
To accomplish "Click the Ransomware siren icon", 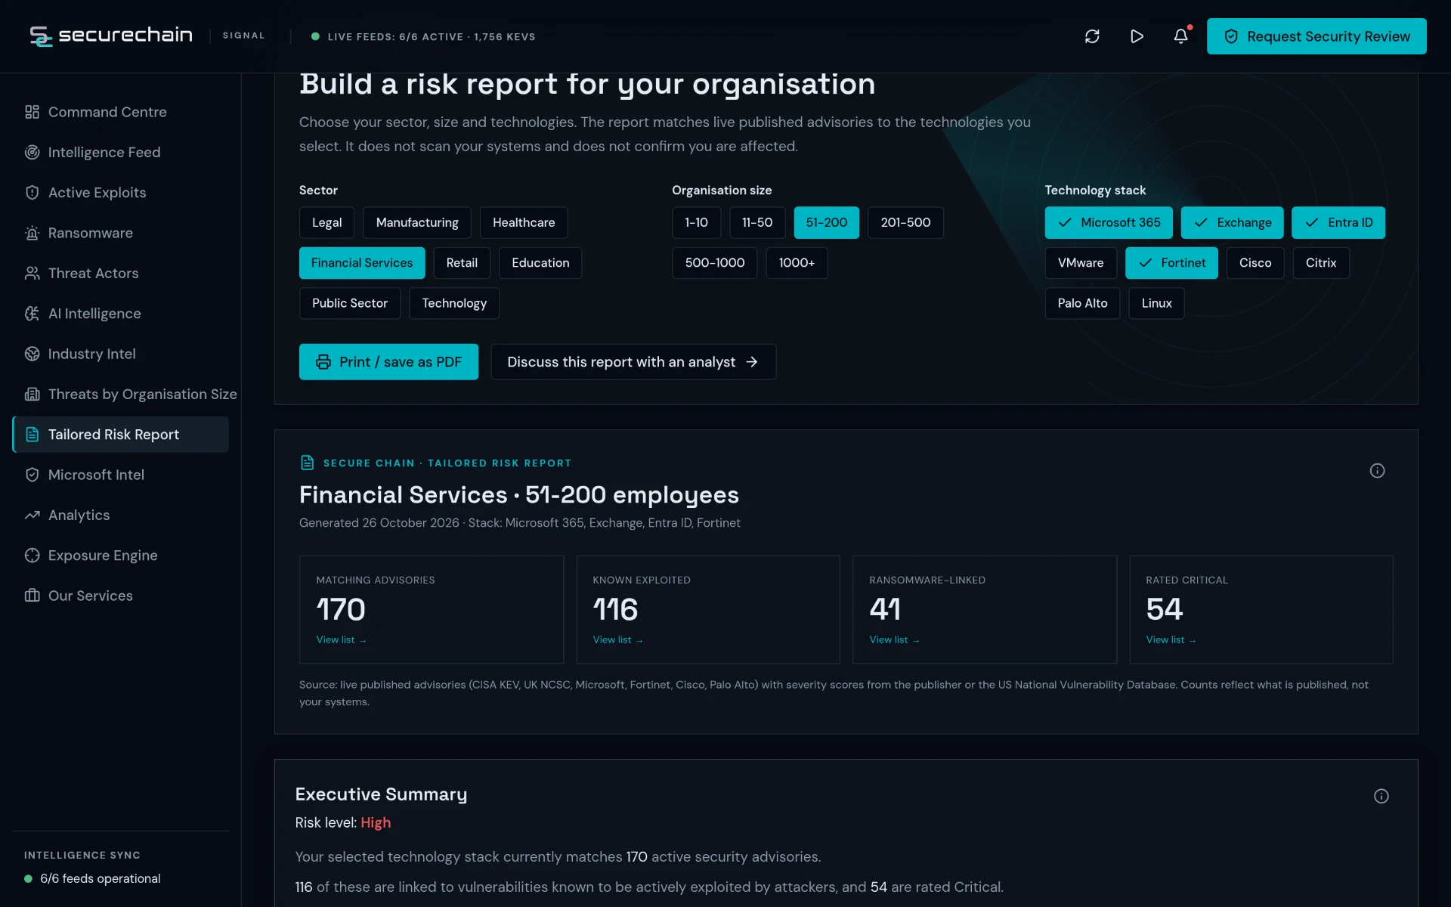I will [x=32, y=233].
